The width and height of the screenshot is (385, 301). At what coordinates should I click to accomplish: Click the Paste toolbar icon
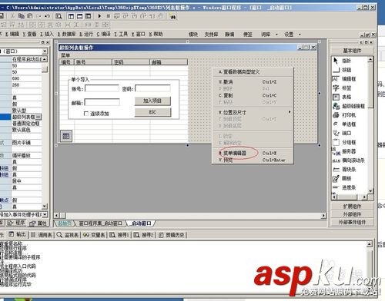(30, 16)
